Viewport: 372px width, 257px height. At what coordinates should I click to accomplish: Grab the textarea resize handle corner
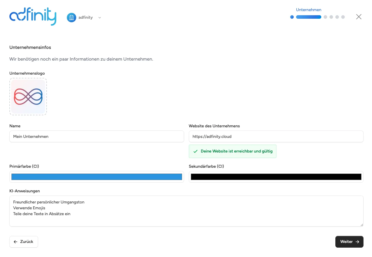362,225
